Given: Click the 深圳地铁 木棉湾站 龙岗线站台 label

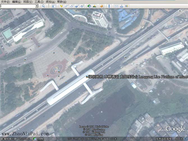Looking at the screenshot, I should 113,77.
